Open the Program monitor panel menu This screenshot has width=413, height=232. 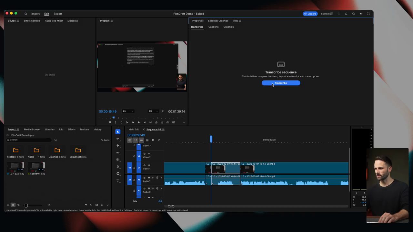point(112,21)
